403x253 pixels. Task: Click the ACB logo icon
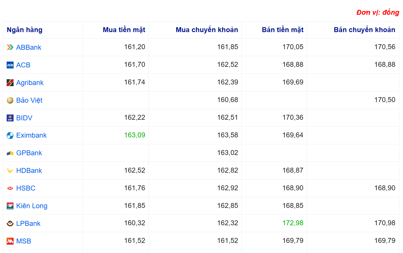coord(10,65)
